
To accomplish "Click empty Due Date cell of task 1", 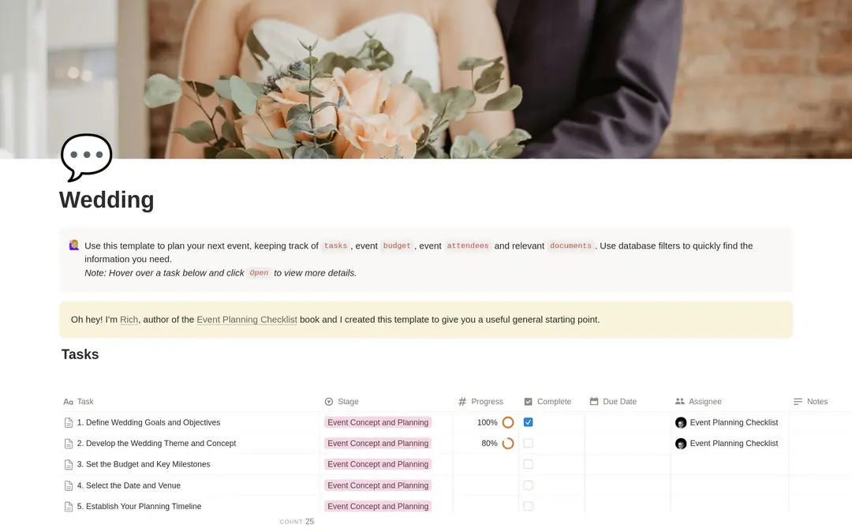I will click(x=628, y=422).
